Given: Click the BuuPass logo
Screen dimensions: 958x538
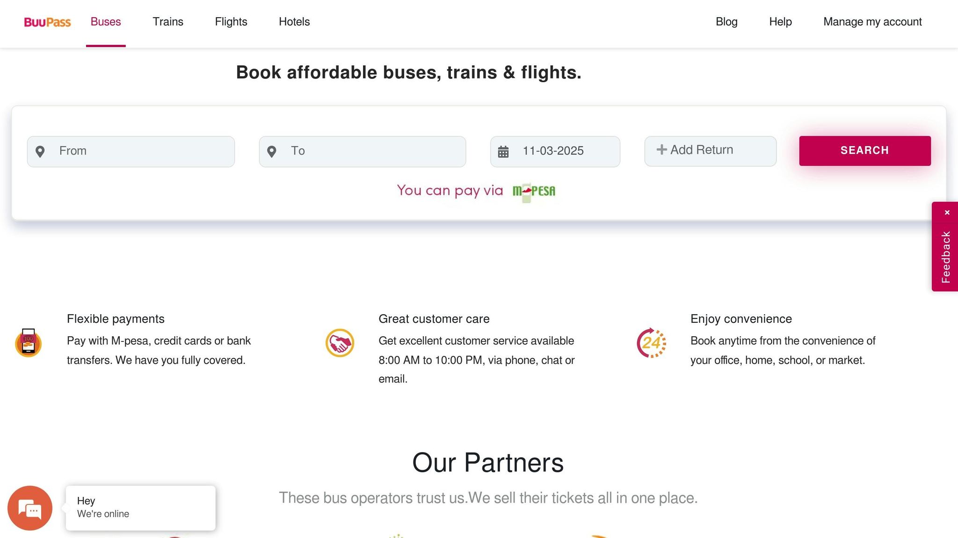Looking at the screenshot, I should point(47,22).
